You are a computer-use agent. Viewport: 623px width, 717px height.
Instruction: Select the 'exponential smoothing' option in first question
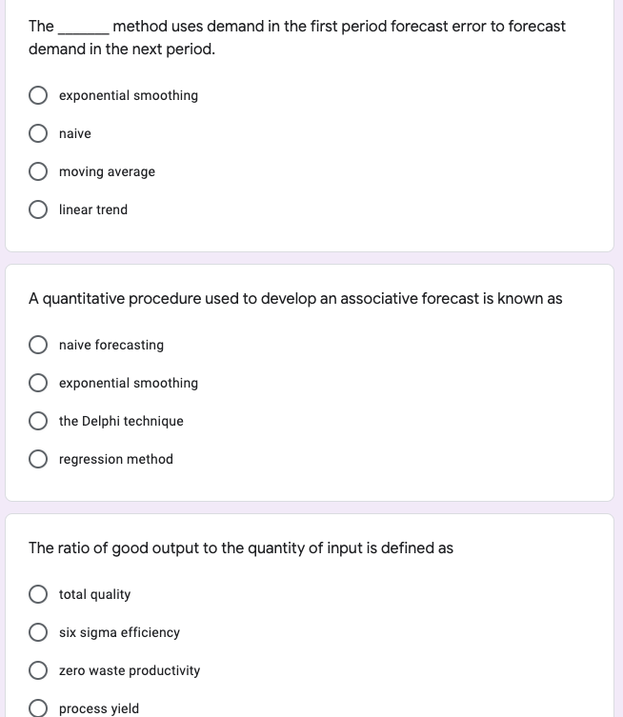pyautogui.click(x=38, y=95)
